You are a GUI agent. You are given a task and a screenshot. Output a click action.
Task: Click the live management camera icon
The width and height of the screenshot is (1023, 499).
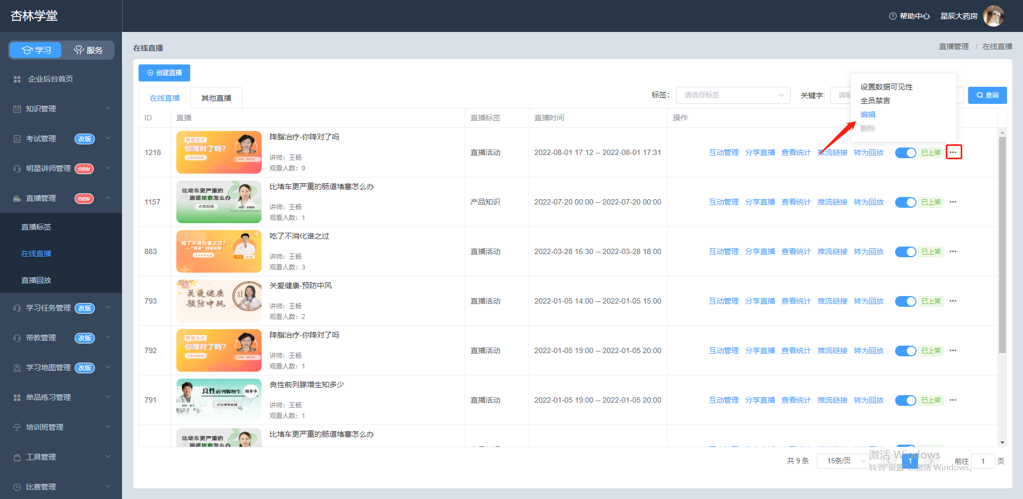17,198
